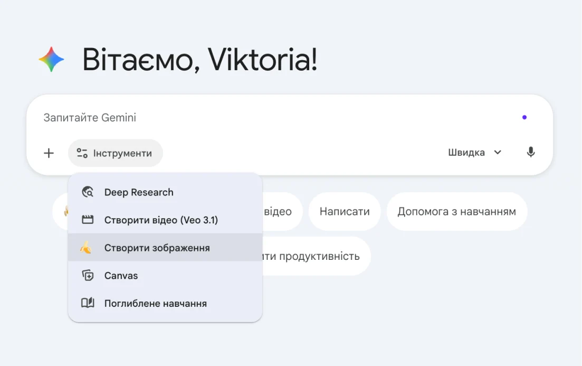Viewport: 582px width, 366px height.
Task: Select Створити відео (Veo 3.1) option
Action: click(x=161, y=220)
